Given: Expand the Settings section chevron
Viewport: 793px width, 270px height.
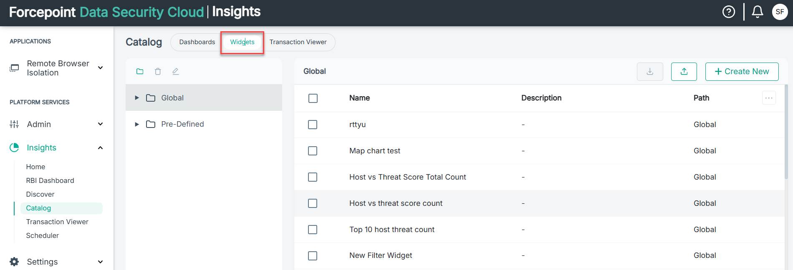Looking at the screenshot, I should [100, 262].
